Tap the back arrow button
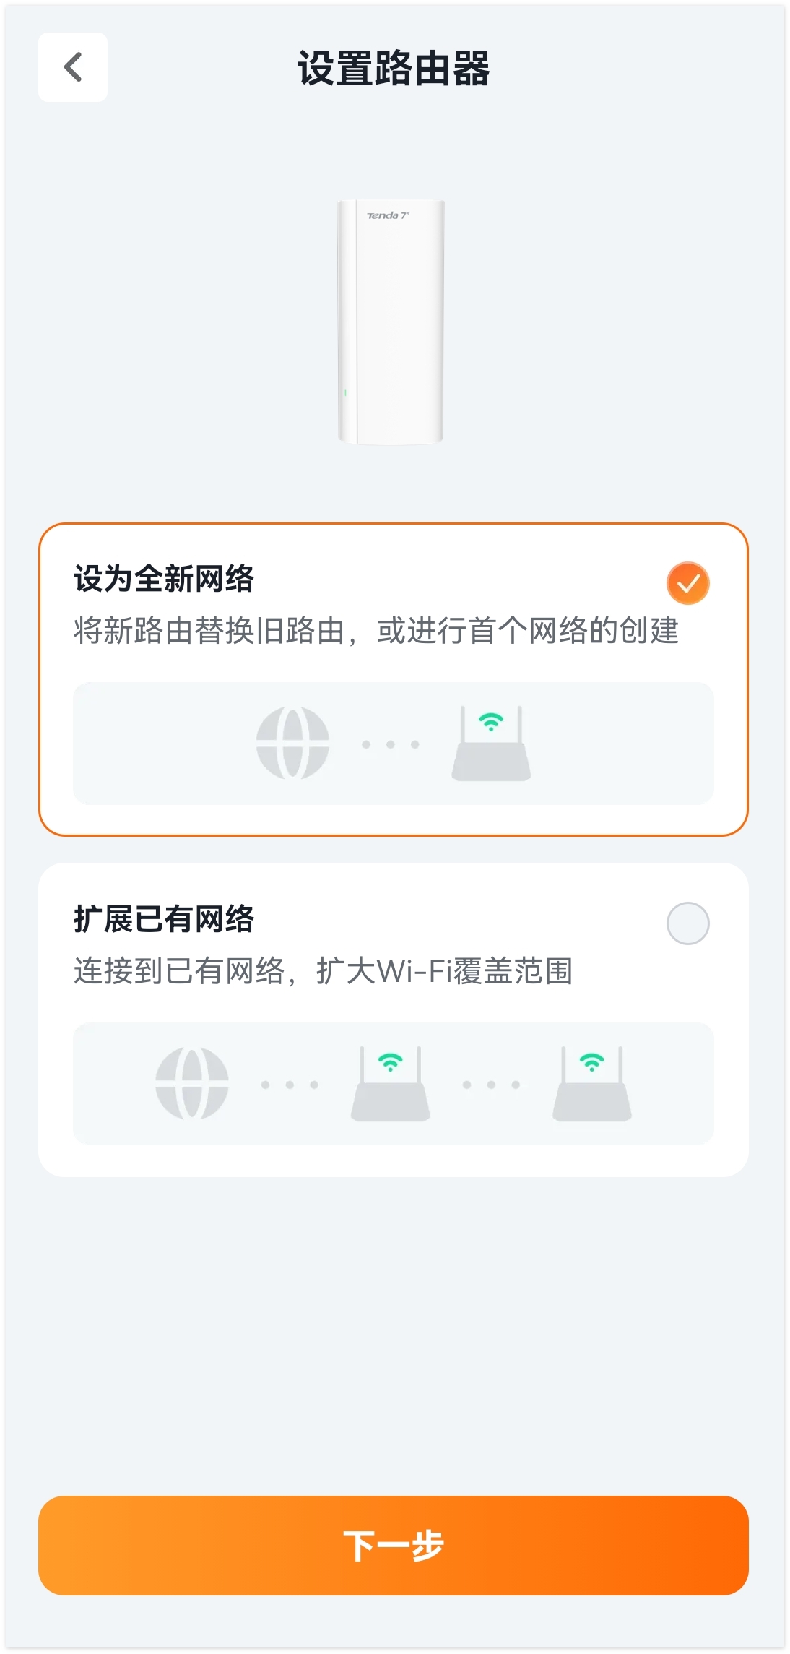The width and height of the screenshot is (790, 1654). (x=73, y=67)
